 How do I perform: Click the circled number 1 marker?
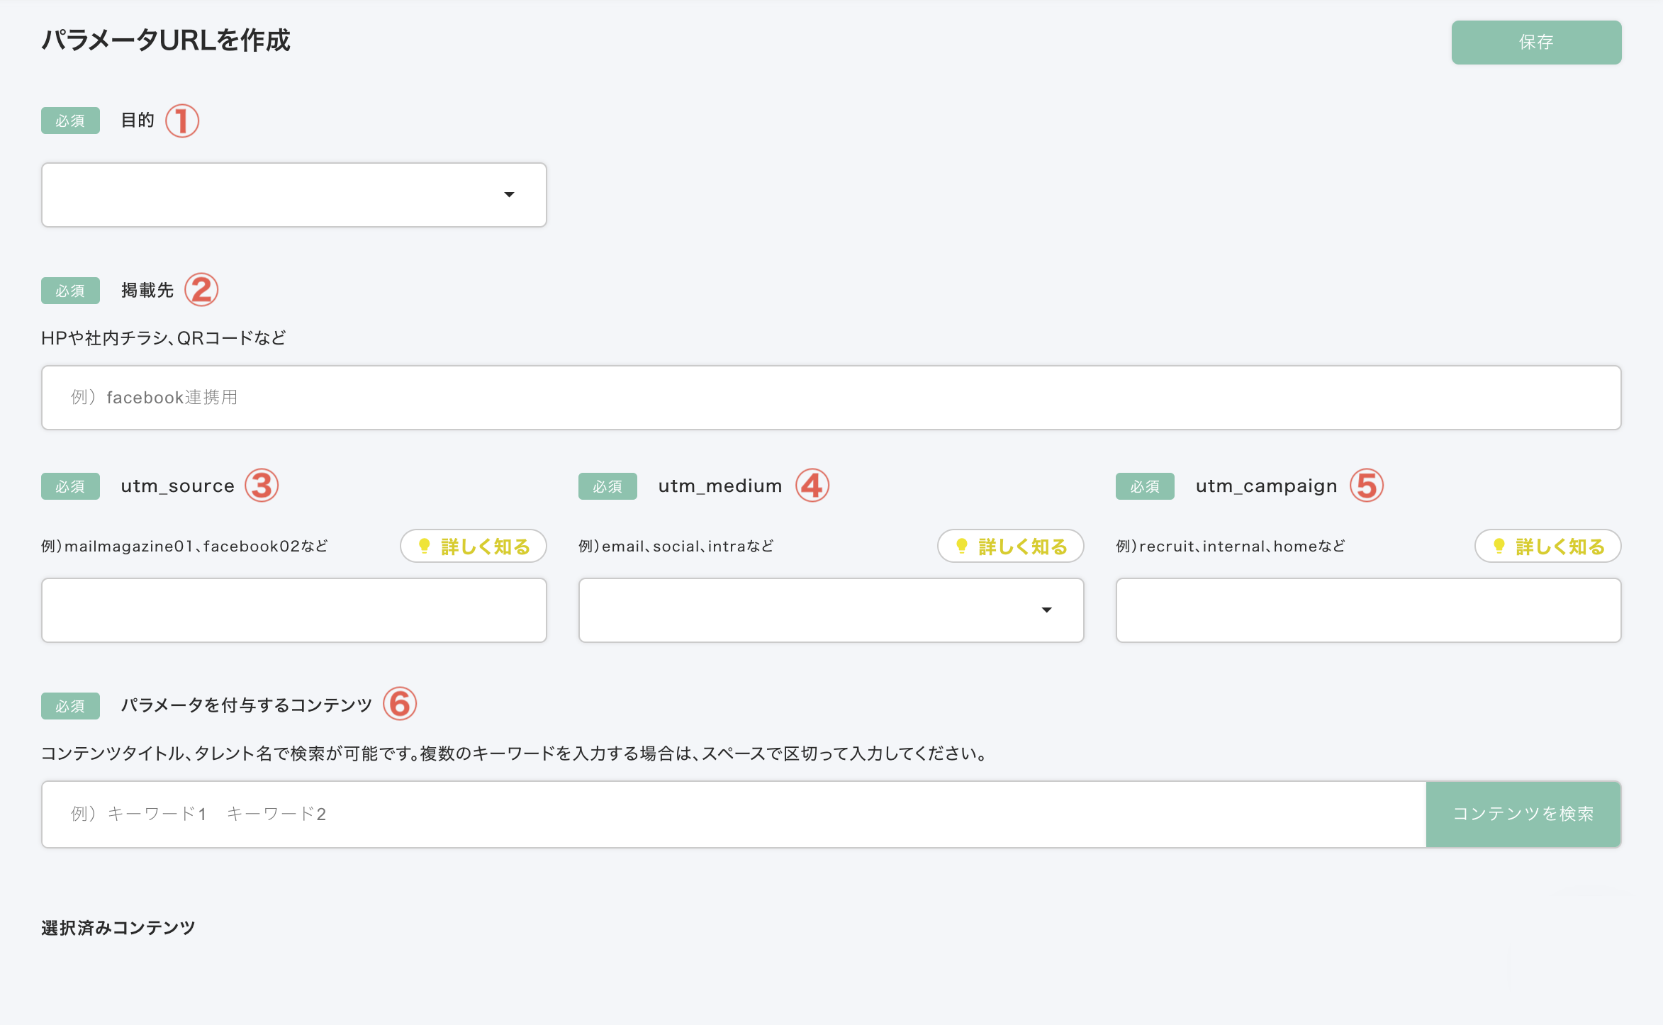tap(182, 121)
